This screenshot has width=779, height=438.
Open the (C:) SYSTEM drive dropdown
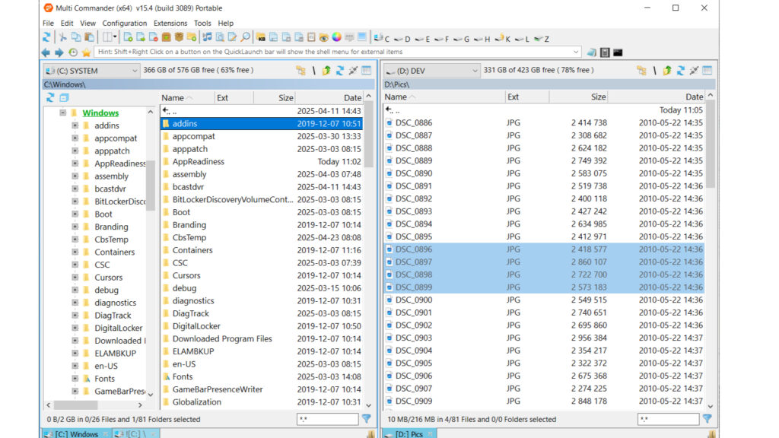[91, 71]
